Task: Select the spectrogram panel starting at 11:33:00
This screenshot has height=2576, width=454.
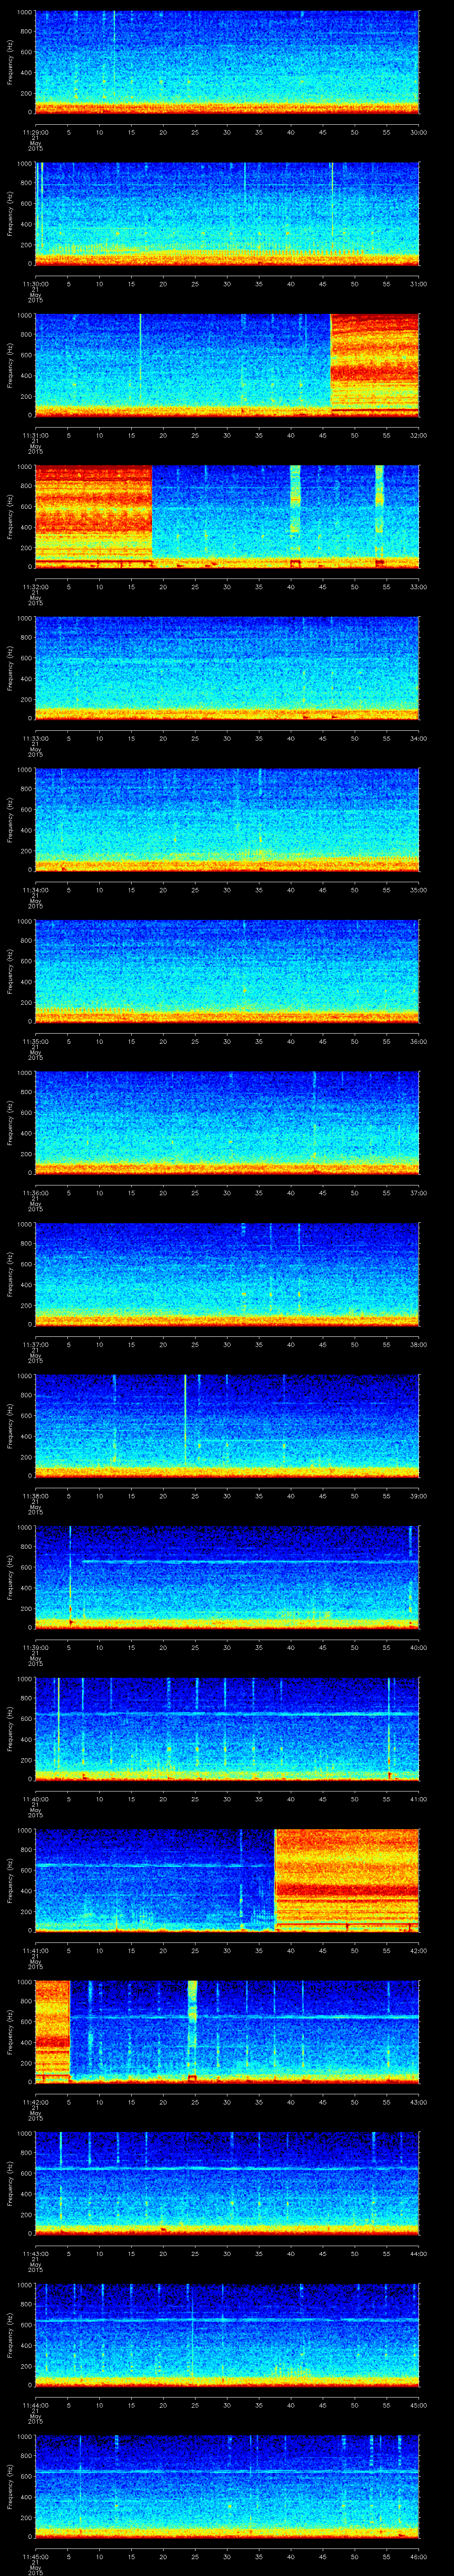Action: pyautogui.click(x=227, y=668)
